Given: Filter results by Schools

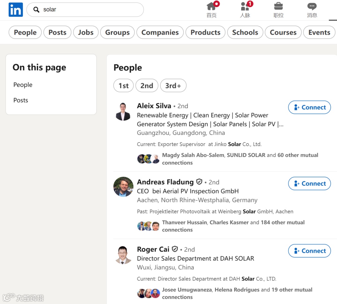Looking at the screenshot, I should point(245,32).
